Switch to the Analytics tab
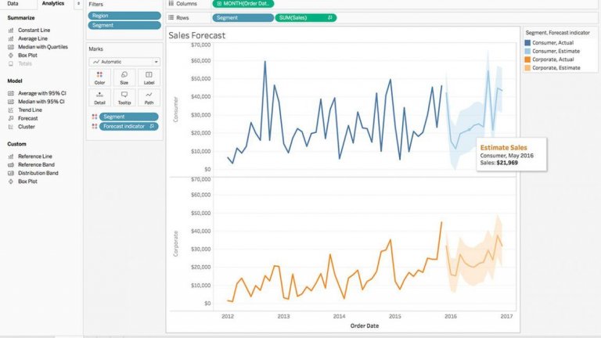The width and height of the screenshot is (601, 338). tap(53, 4)
